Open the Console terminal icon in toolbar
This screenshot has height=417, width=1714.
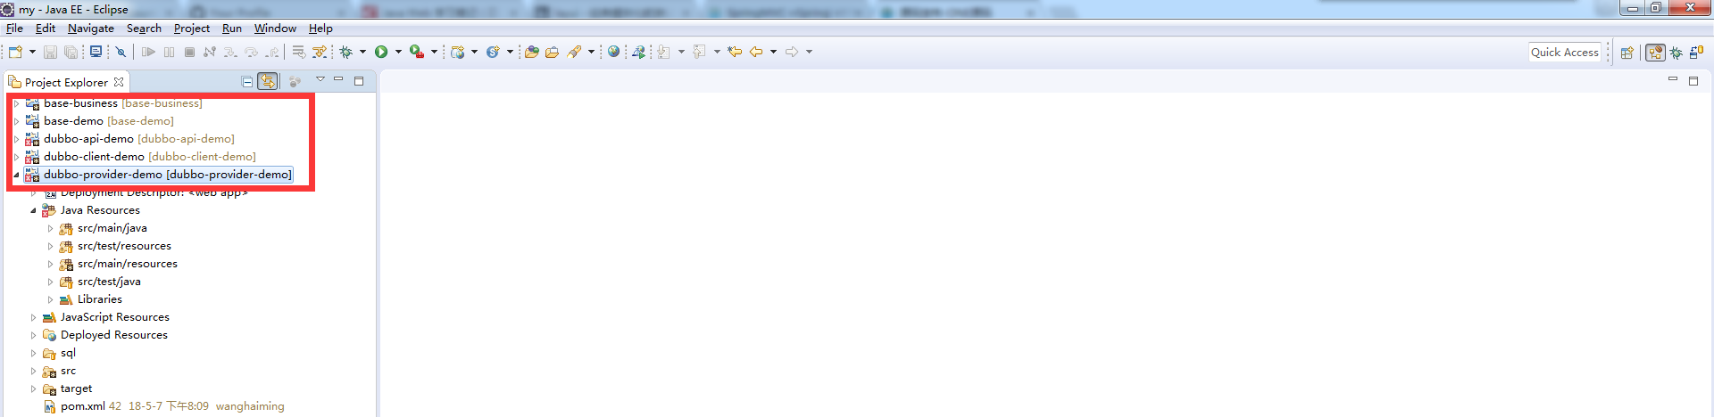click(96, 52)
